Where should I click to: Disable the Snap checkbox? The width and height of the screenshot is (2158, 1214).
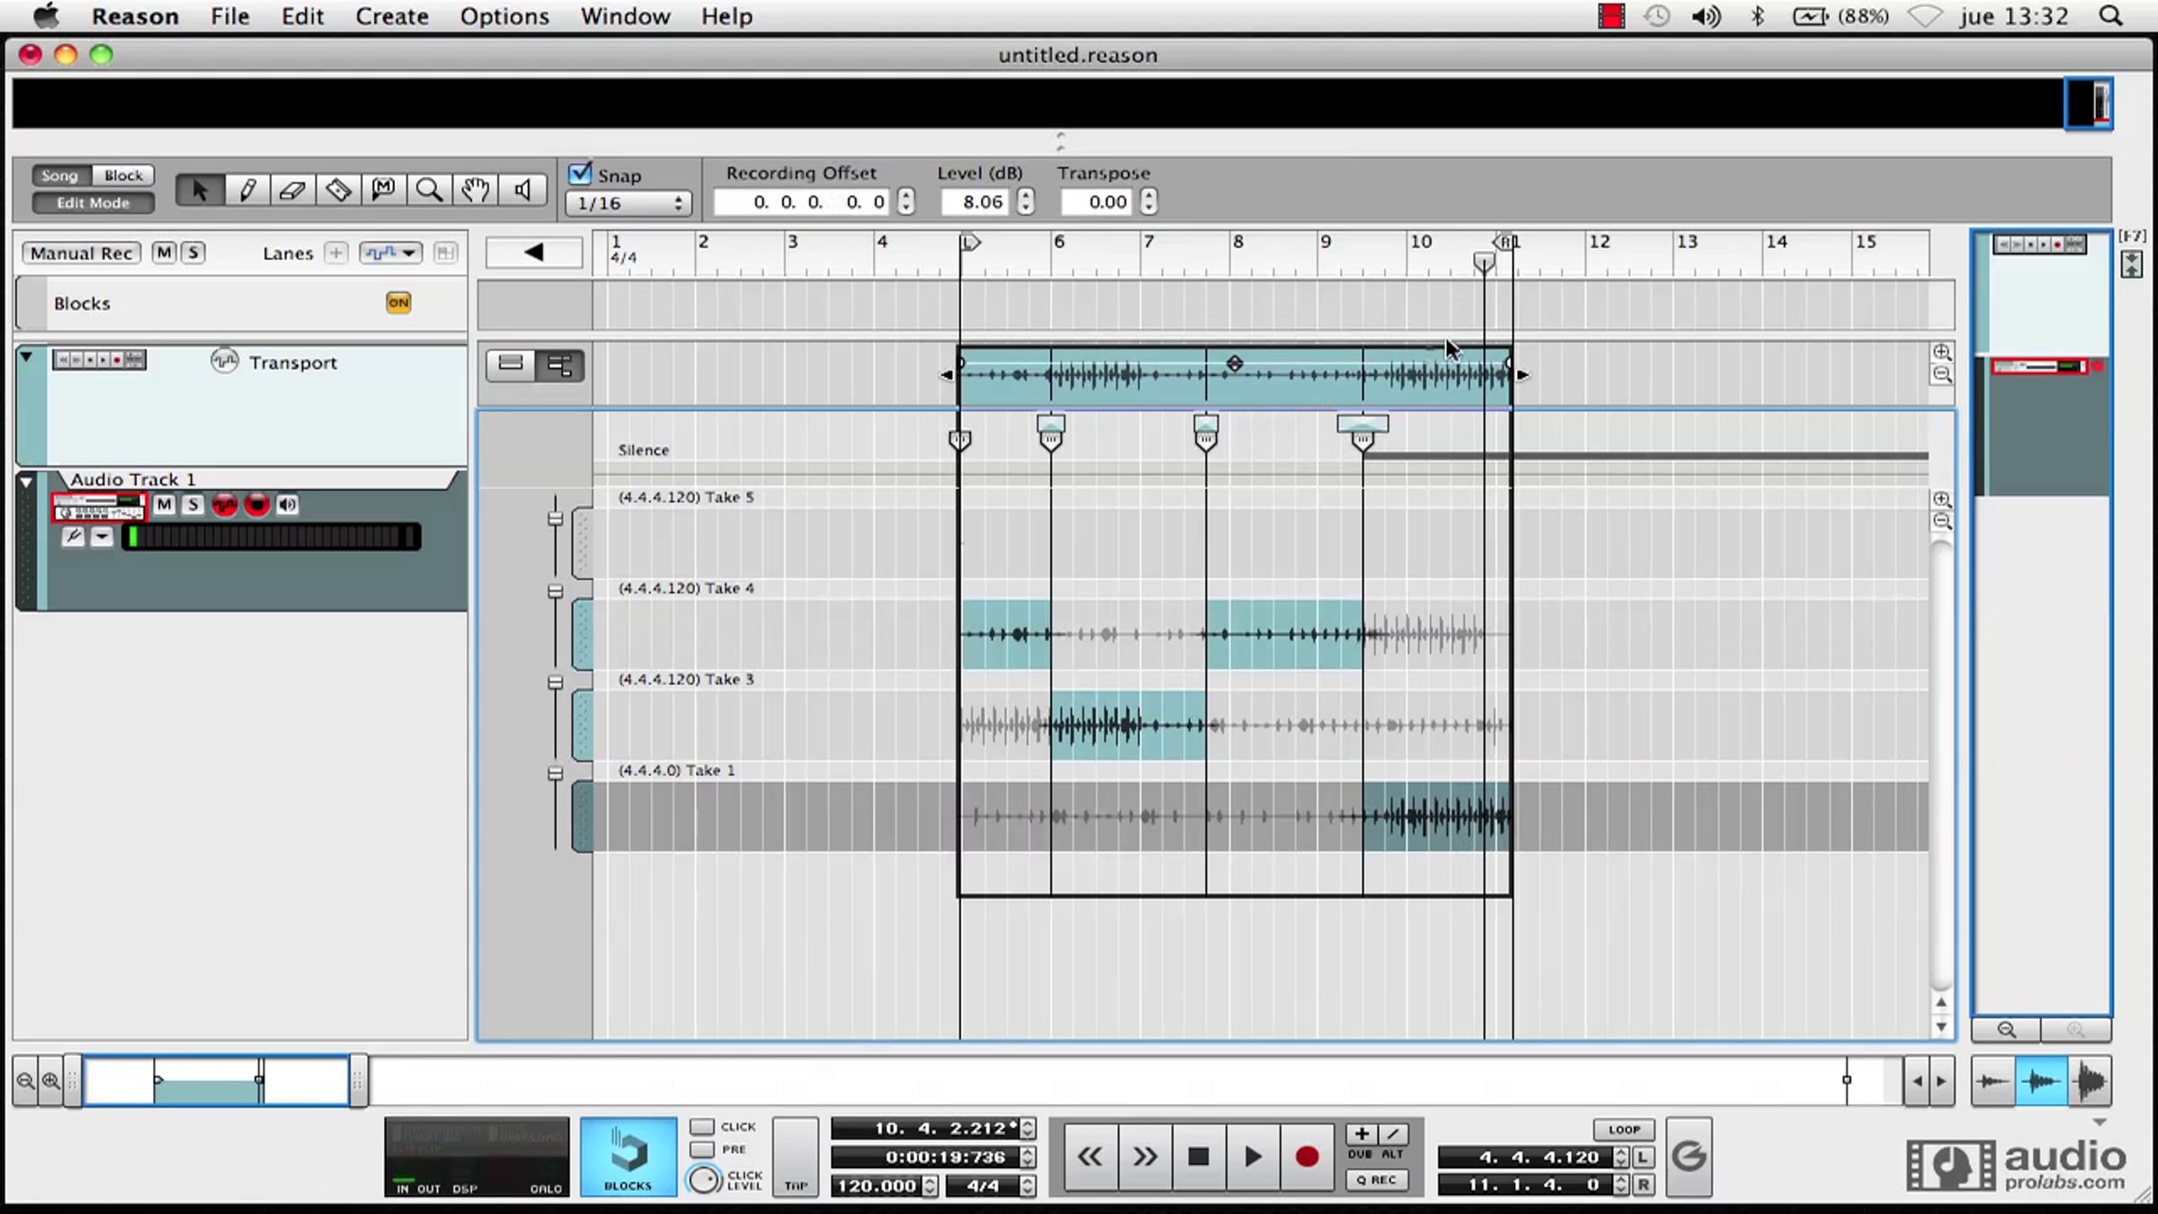point(581,173)
